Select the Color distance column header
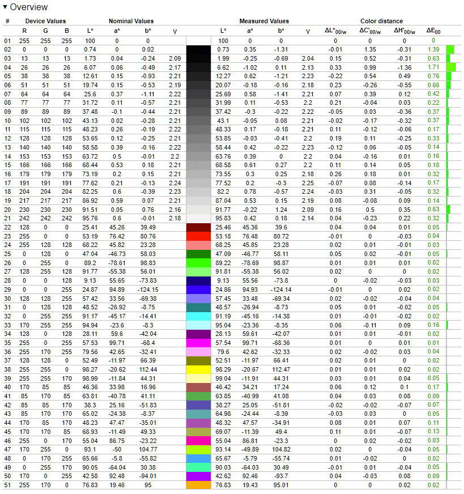 tap(381, 21)
